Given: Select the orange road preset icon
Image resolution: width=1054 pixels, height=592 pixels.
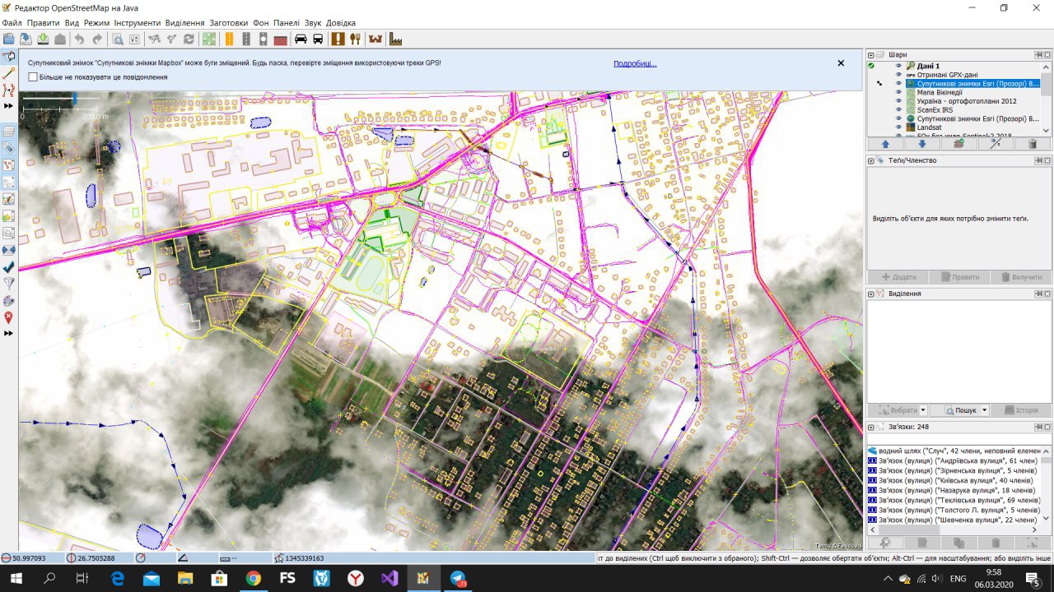Looking at the screenshot, I should point(229,39).
